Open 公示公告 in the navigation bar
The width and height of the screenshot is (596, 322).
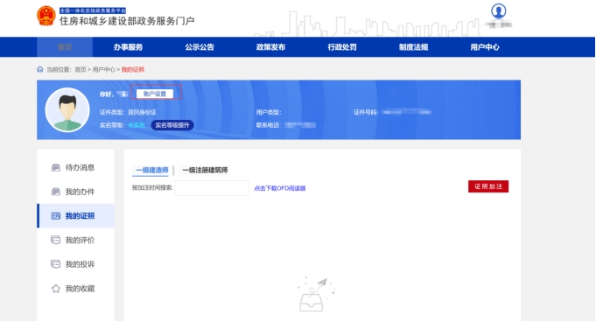[x=200, y=47]
